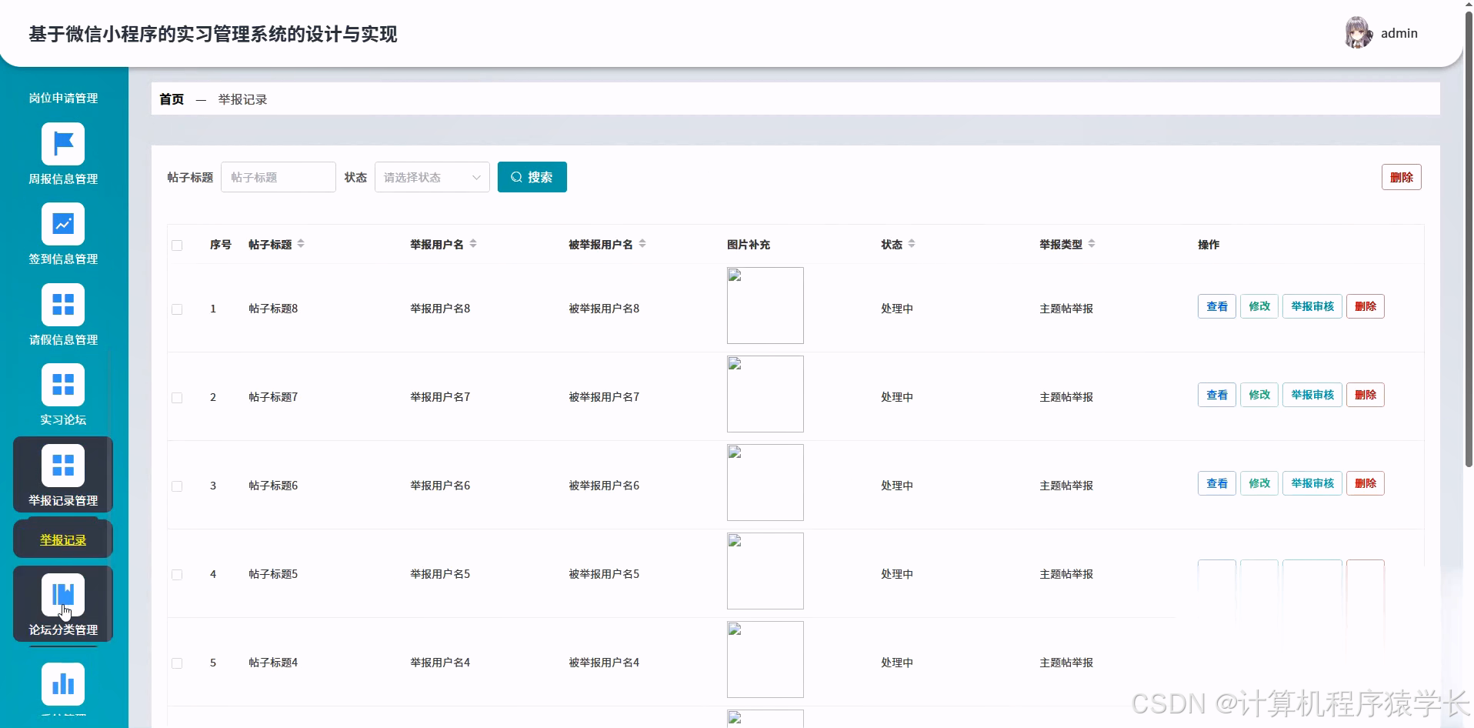Open the 请选择状态 status dropdown

pos(431,177)
